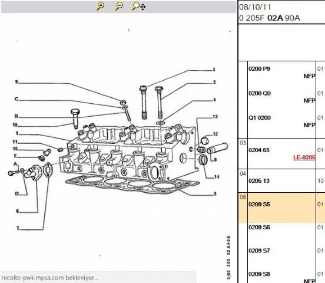The width and height of the screenshot is (325, 283).
Task: Select highlighted part number 0209 S5
Action: (x=259, y=205)
